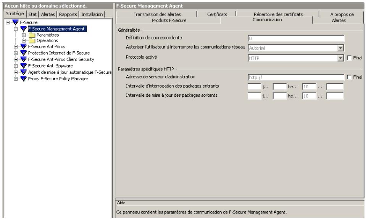
Task: Open the Rapports tab
Action: (x=68, y=14)
